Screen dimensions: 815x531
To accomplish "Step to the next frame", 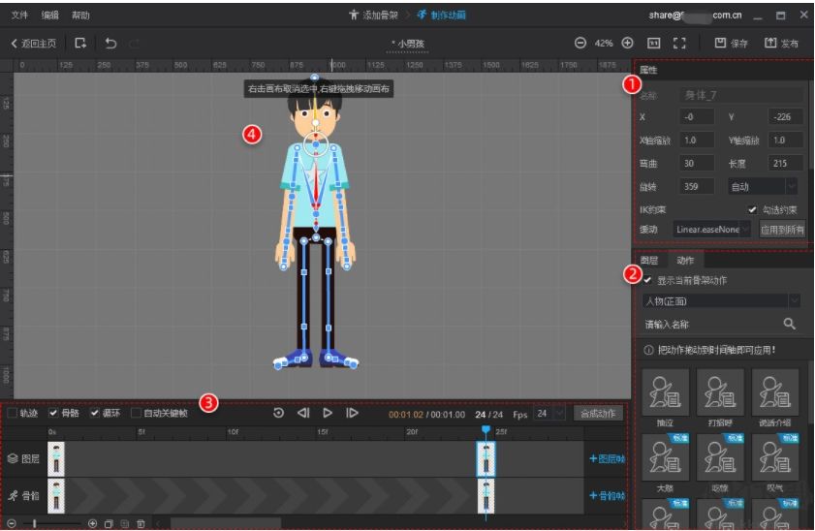I will [352, 413].
